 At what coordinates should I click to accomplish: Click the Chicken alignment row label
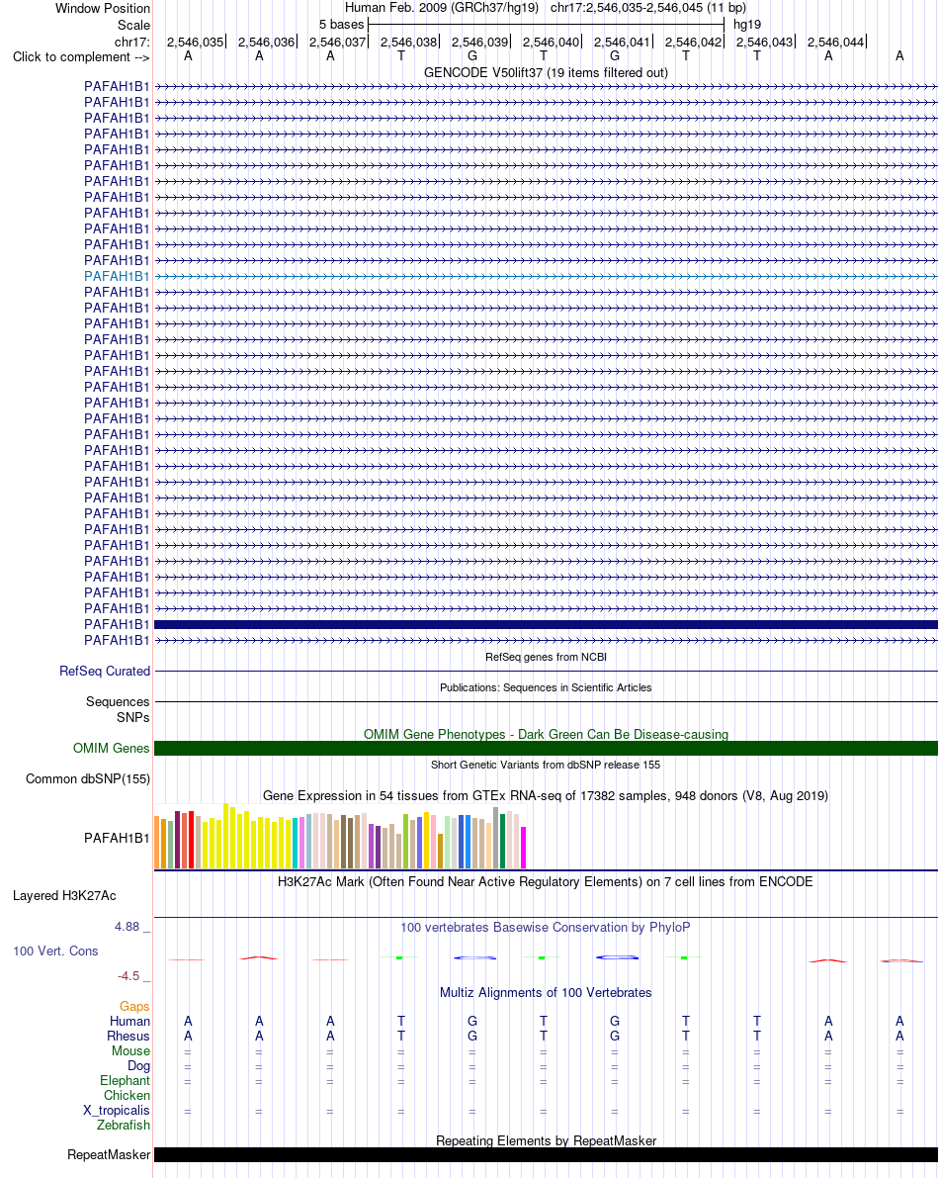tap(127, 1095)
